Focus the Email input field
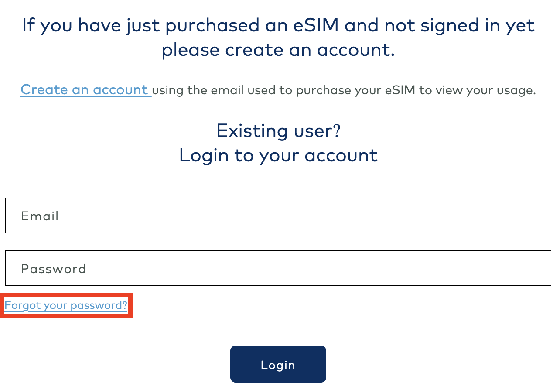 tap(278, 216)
